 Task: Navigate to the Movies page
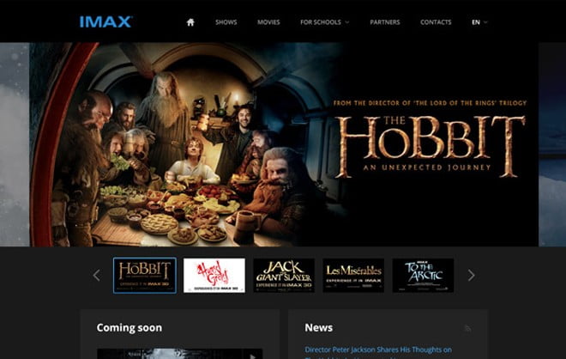tap(268, 22)
